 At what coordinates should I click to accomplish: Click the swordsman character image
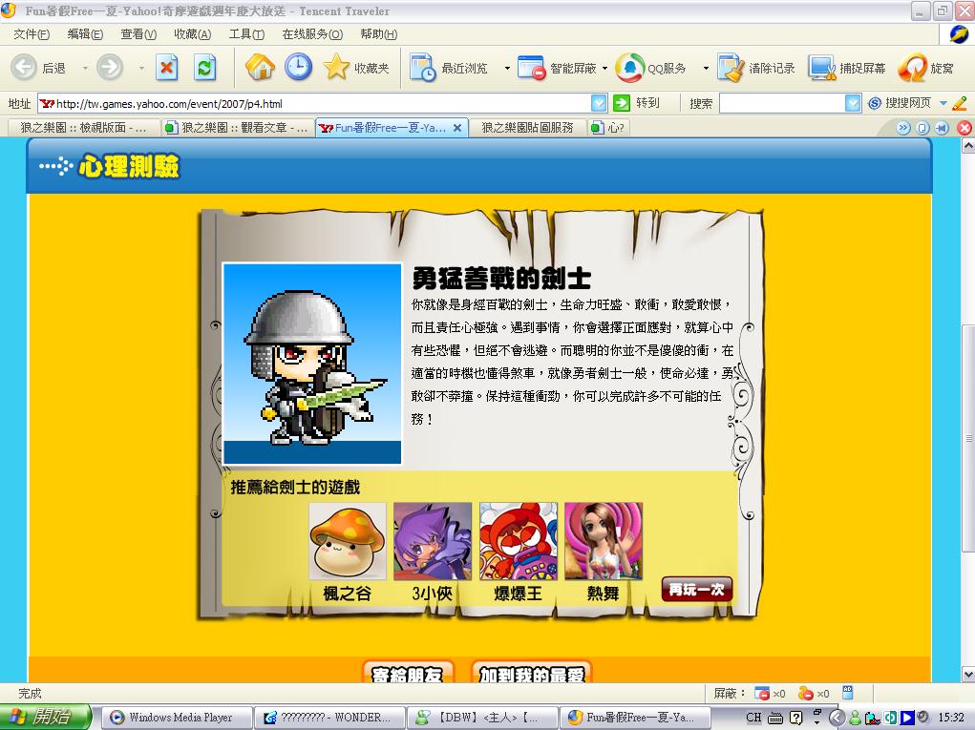click(x=312, y=365)
